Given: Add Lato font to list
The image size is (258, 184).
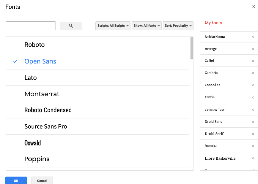Looking at the screenshot, I should click(x=97, y=77).
